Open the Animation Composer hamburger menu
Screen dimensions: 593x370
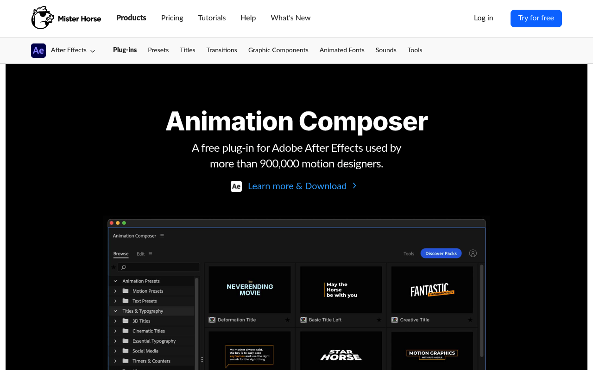point(162,235)
